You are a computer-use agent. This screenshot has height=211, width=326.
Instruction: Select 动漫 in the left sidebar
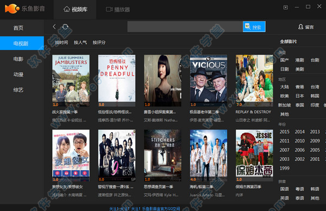click(18, 75)
